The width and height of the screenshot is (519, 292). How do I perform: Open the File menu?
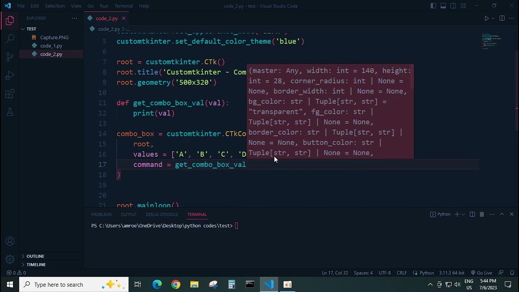click(21, 6)
